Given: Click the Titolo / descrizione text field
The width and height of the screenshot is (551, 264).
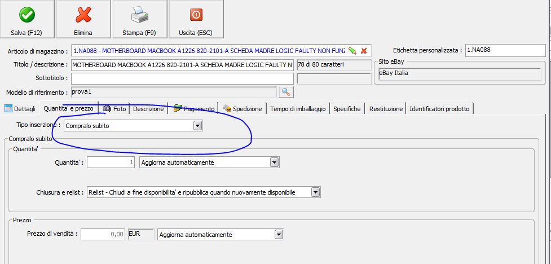Looking at the screenshot, I should click(x=182, y=65).
